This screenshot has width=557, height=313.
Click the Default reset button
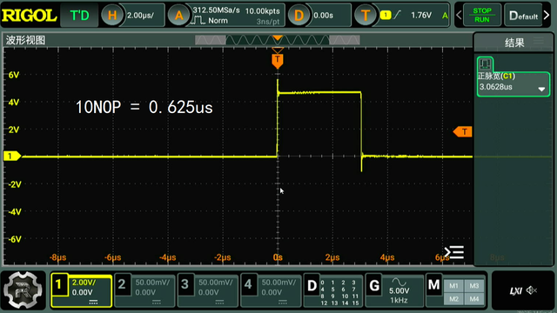pos(523,16)
